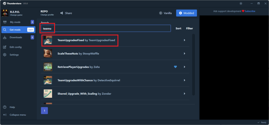
Task: Expand TeamUpgradesWithChance row chevron
Action: (x=184, y=80)
